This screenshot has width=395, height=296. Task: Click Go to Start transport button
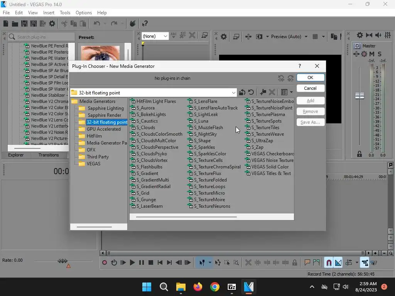pos(160,262)
